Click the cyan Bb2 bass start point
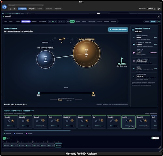The image size is (163, 156). [39, 93]
